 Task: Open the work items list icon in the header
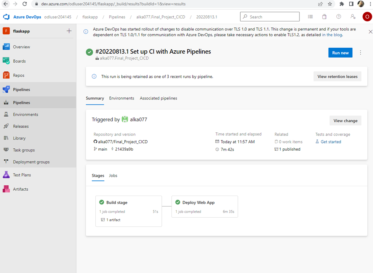[310, 17]
